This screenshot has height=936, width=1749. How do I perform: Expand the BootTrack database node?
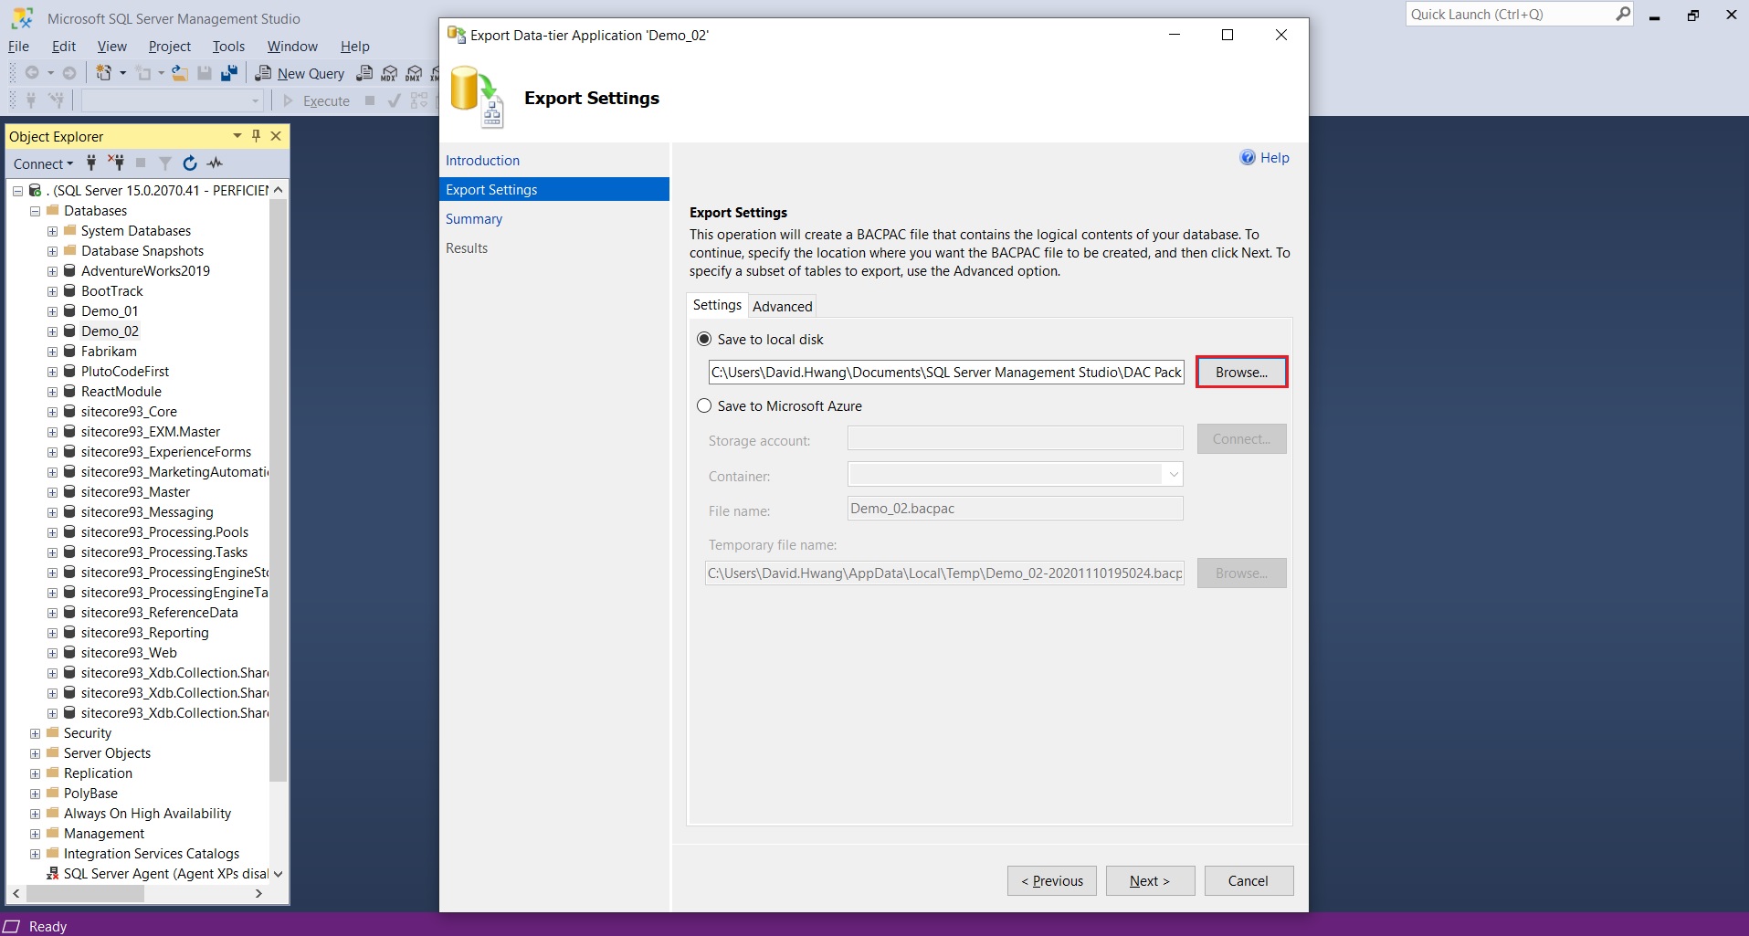pos(52,291)
